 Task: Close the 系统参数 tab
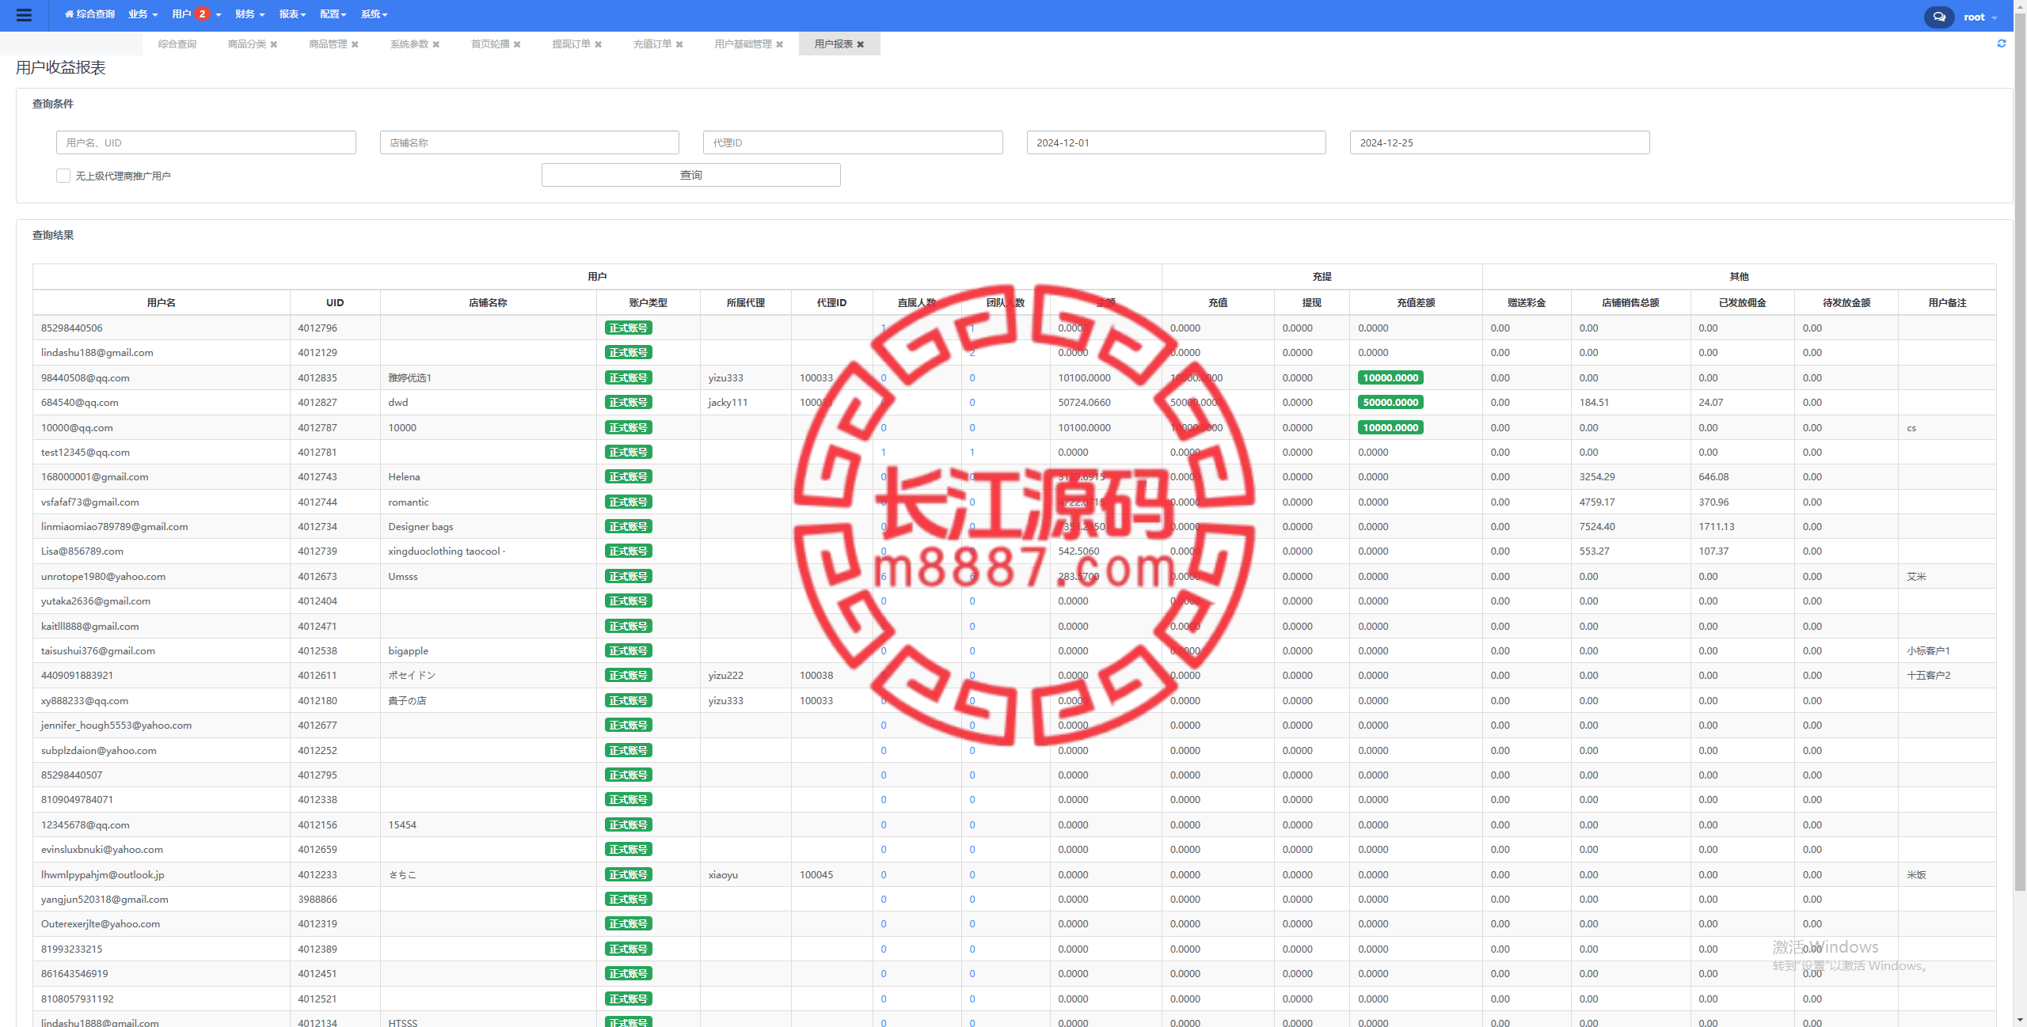[436, 44]
